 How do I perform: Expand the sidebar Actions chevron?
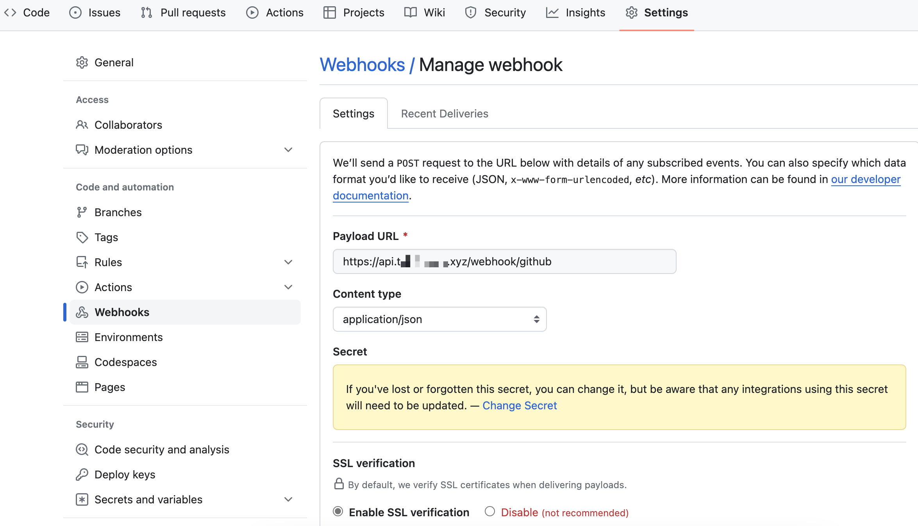(288, 287)
